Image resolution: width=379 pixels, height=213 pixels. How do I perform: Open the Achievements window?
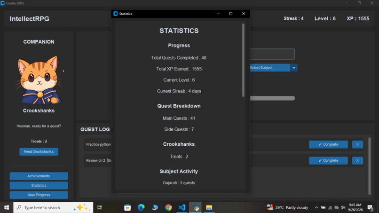[x=39, y=176]
